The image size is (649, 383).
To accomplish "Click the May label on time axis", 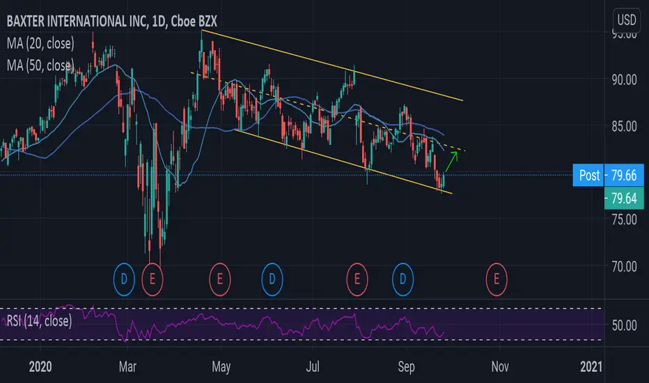I will click(221, 366).
